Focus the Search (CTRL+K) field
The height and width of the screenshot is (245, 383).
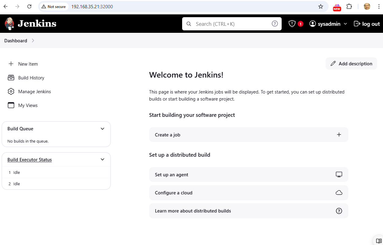(x=232, y=24)
